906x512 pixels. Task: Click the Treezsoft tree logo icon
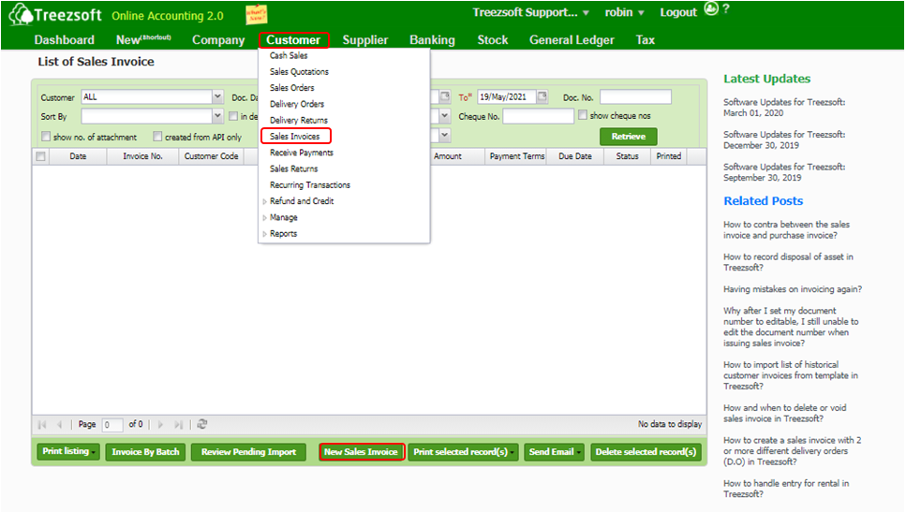coord(21,14)
